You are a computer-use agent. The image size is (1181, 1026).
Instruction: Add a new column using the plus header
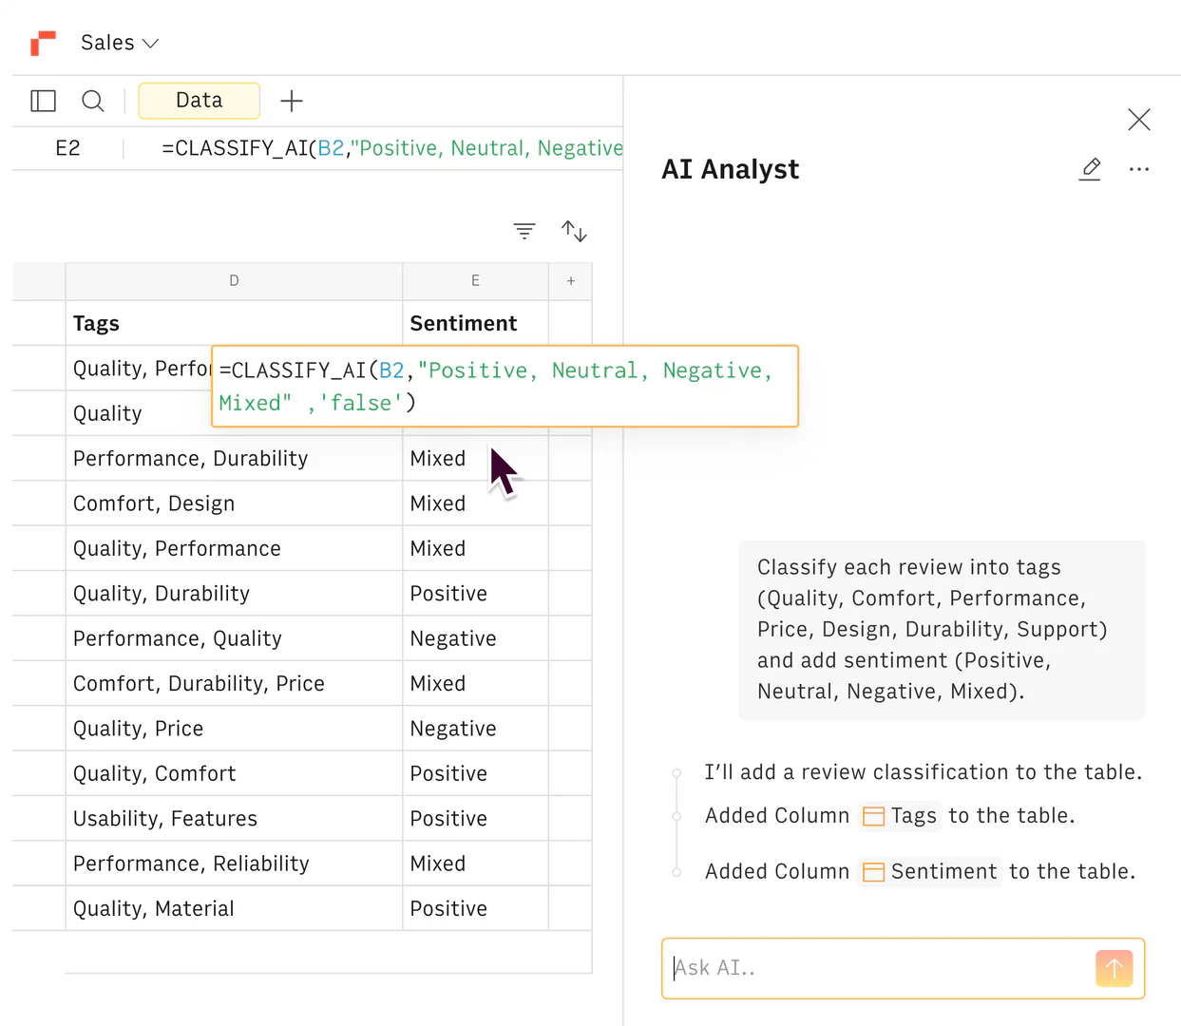point(570,281)
